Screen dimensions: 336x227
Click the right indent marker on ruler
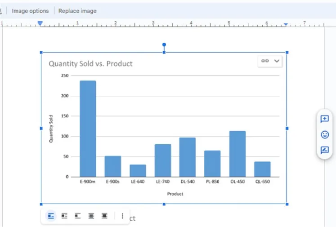tap(286, 24)
